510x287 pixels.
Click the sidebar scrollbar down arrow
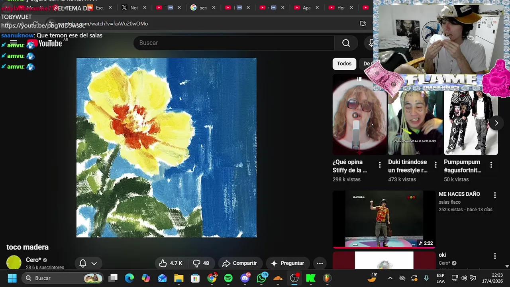507,266
